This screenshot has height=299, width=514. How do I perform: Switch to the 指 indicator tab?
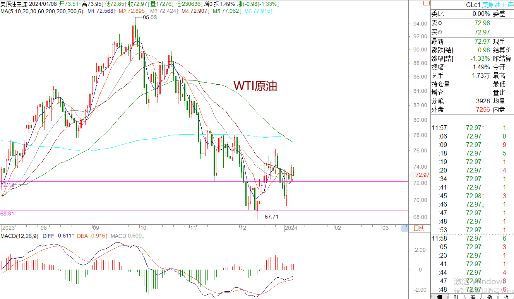[x=489, y=297]
